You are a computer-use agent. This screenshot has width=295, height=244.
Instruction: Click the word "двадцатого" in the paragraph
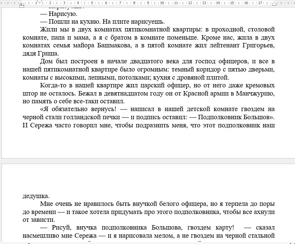(x=147, y=61)
